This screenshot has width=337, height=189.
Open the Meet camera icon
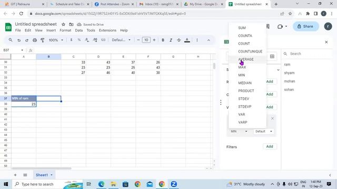click(x=280, y=27)
